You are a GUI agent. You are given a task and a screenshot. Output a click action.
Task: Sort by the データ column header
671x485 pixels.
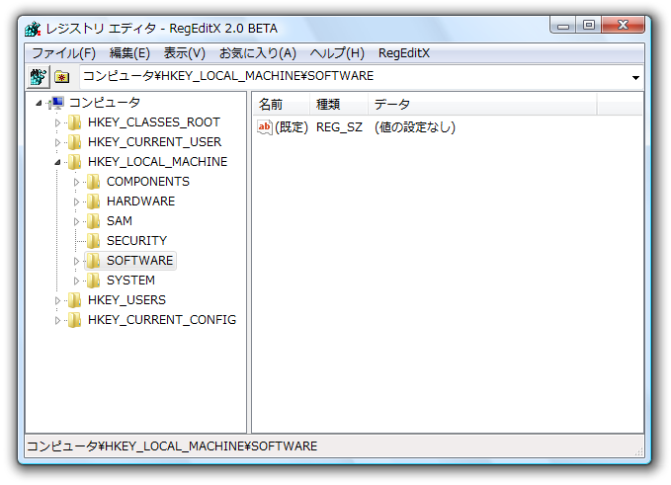[482, 104]
